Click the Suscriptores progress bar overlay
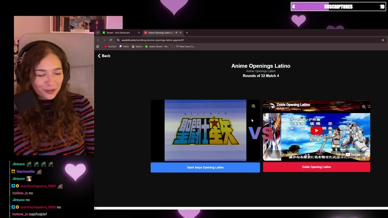The image size is (388, 218). click(x=338, y=7)
